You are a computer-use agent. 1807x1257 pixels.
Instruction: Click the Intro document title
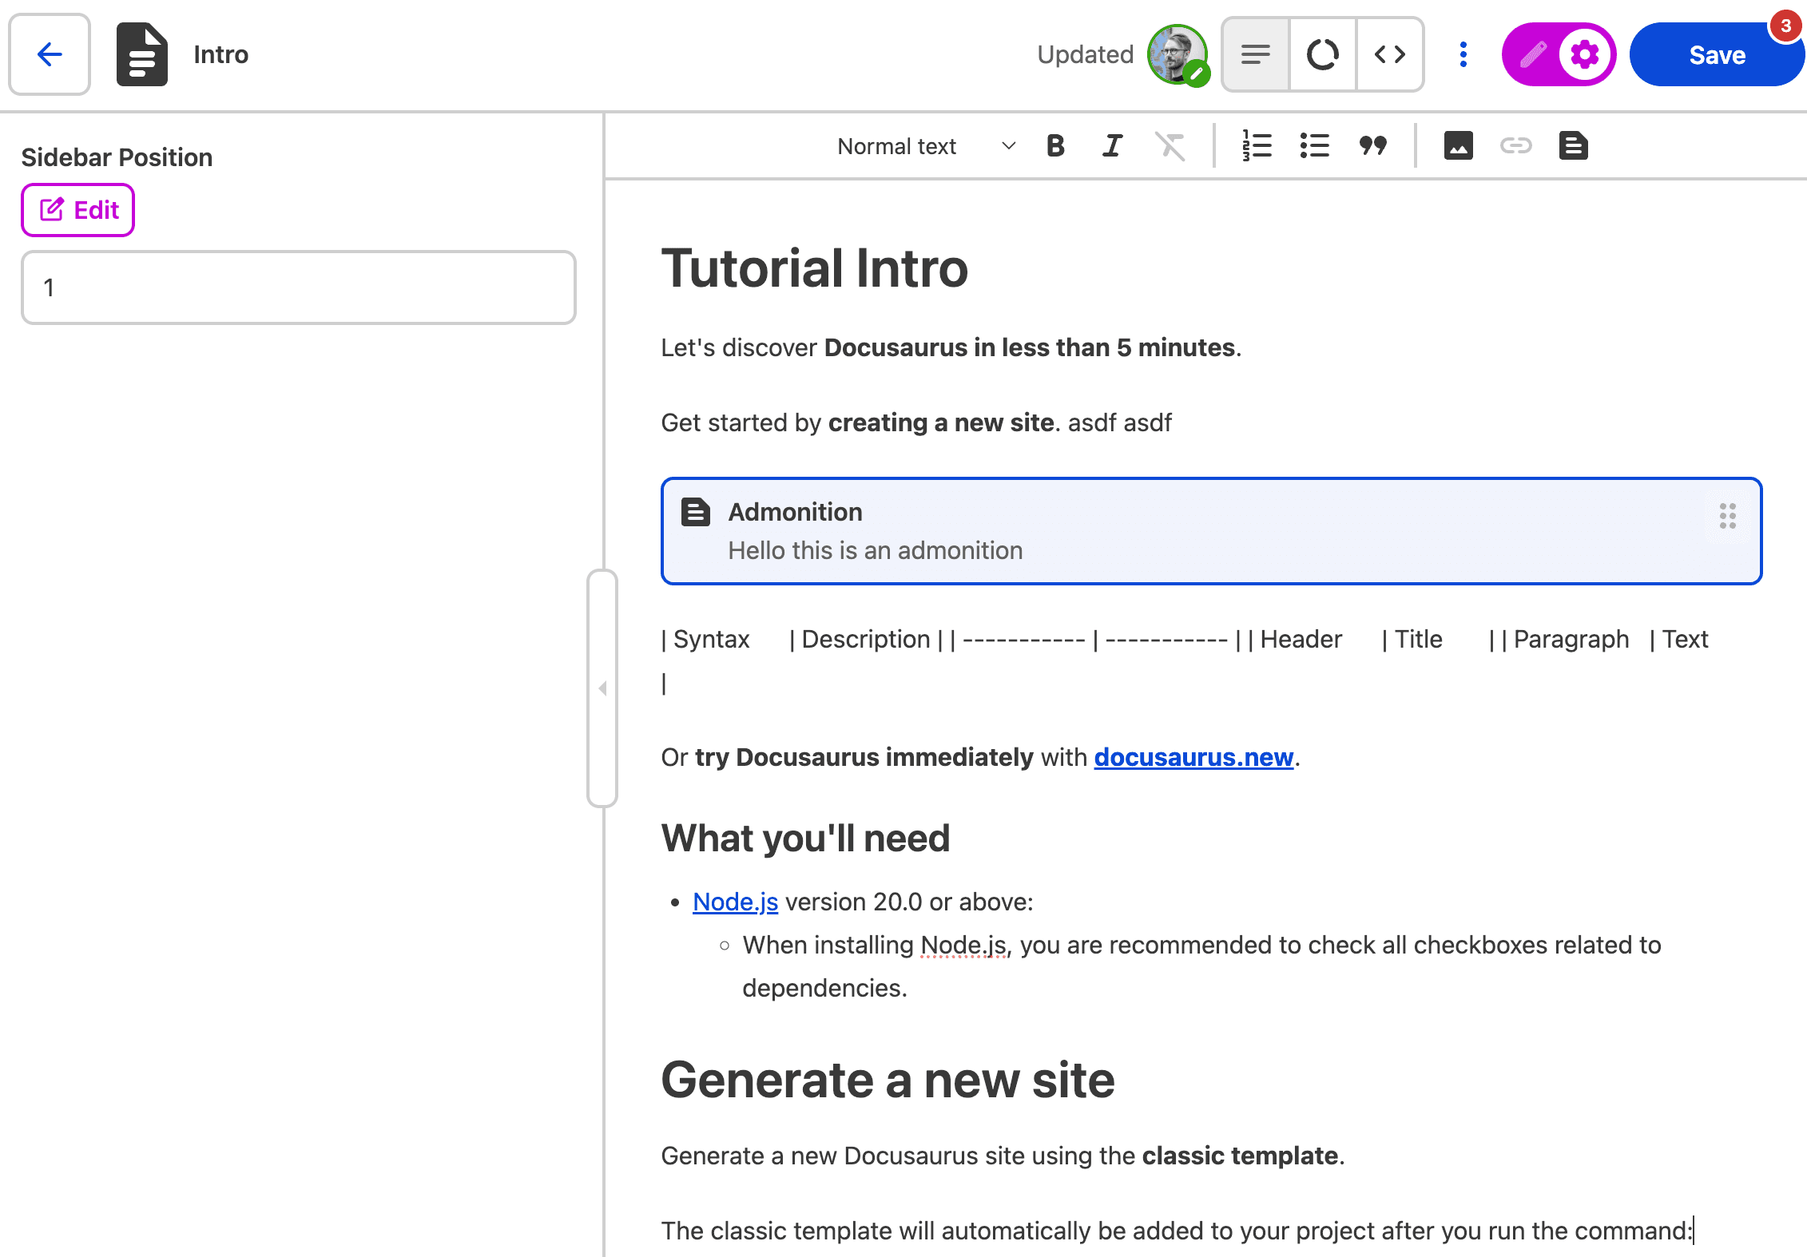(x=221, y=54)
